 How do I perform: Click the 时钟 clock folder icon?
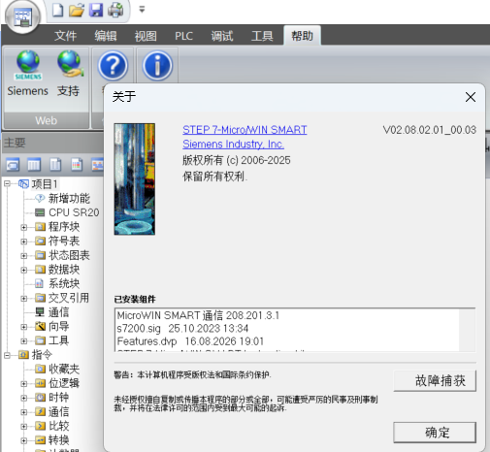[40, 398]
